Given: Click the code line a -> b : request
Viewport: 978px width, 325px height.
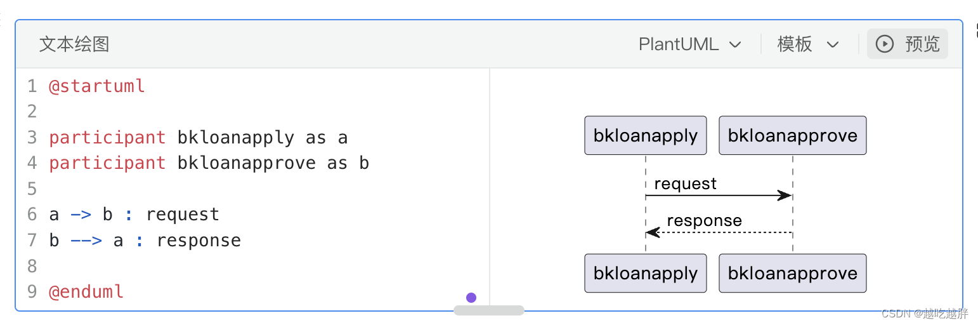Looking at the screenshot, I should pyautogui.click(x=134, y=215).
